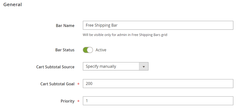The height and width of the screenshot is (111, 238).
Task: Click the Bar Status field label
Action: [65, 50]
